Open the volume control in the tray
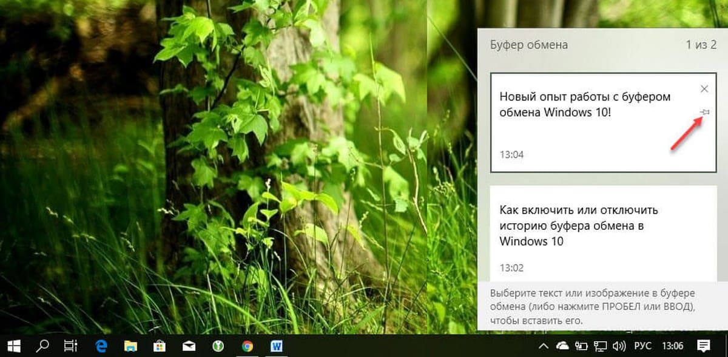 619,346
